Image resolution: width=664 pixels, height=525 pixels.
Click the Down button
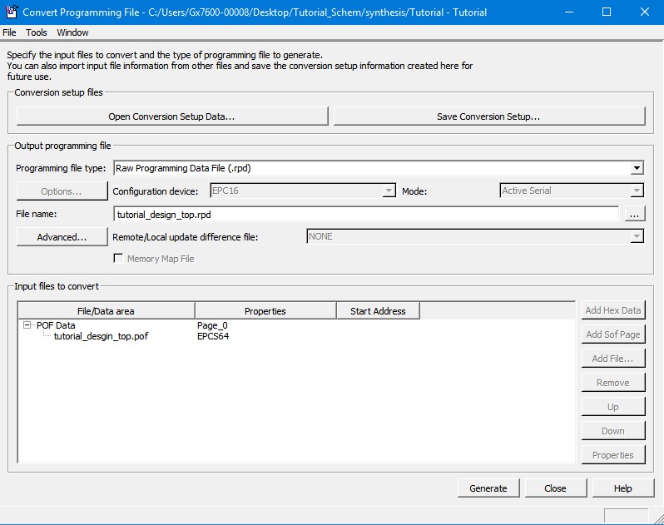tap(613, 431)
